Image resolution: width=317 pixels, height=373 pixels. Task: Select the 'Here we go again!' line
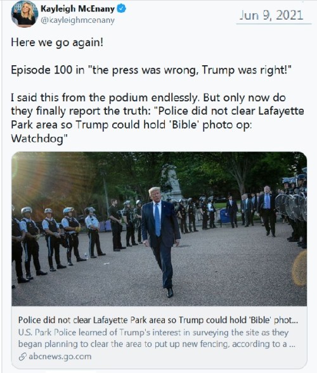[57, 42]
